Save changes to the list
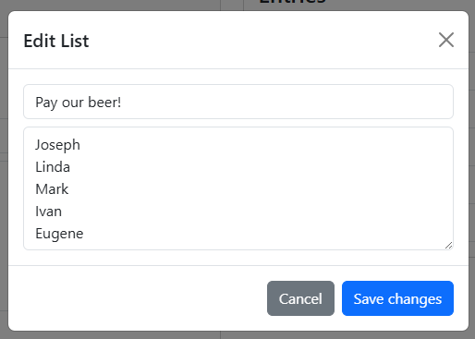Screen dimensions: 475x339 [x=397, y=298]
